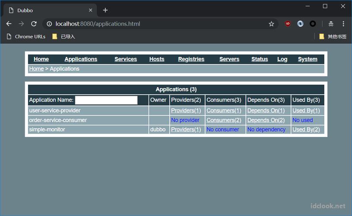Open the Registries menu item
Image resolution: width=352 pixels, height=216 pixels.
(191, 59)
